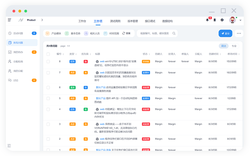
Task: Click the reset (重置) refresh icon
Action: [x=123, y=34]
